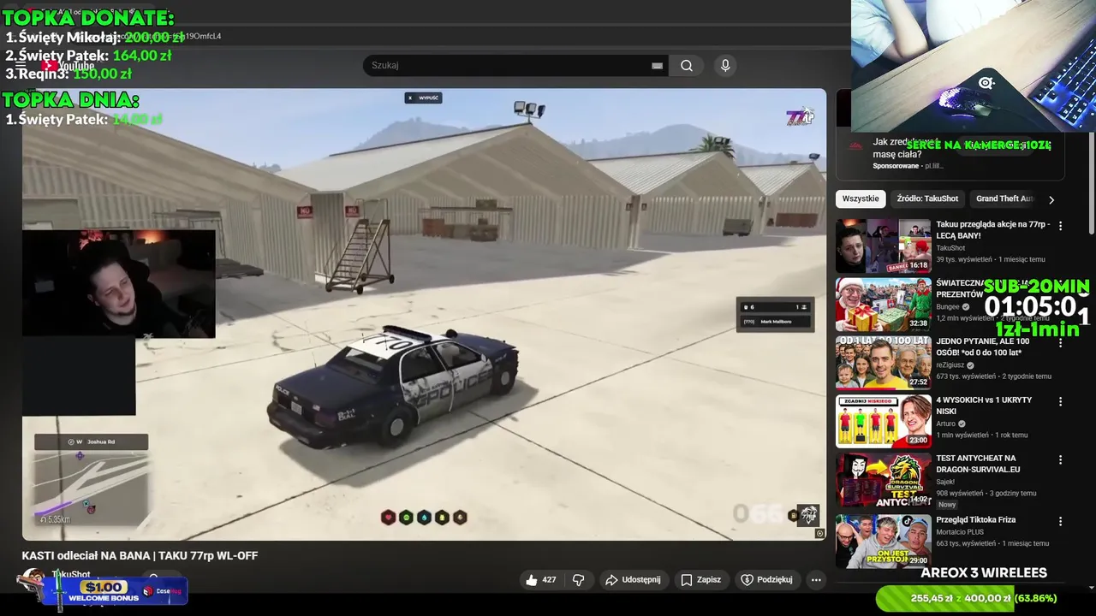Click reZigiusz channel name in suggestions
The image size is (1096, 616).
950,365
